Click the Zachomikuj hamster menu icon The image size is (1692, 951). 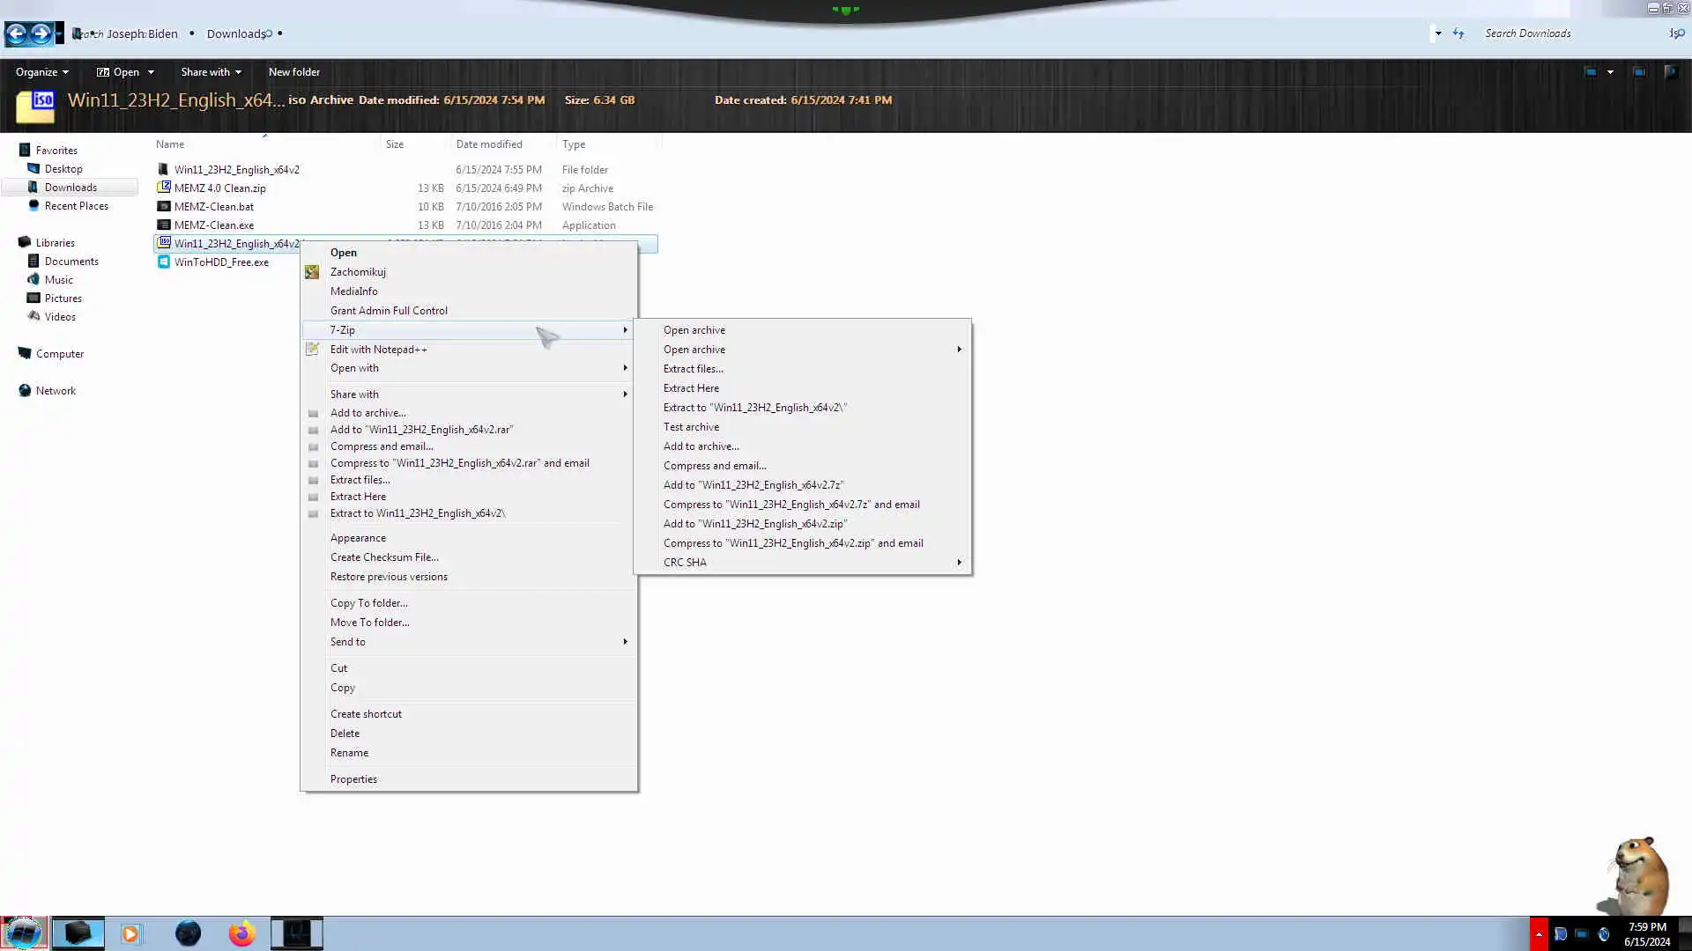click(312, 272)
